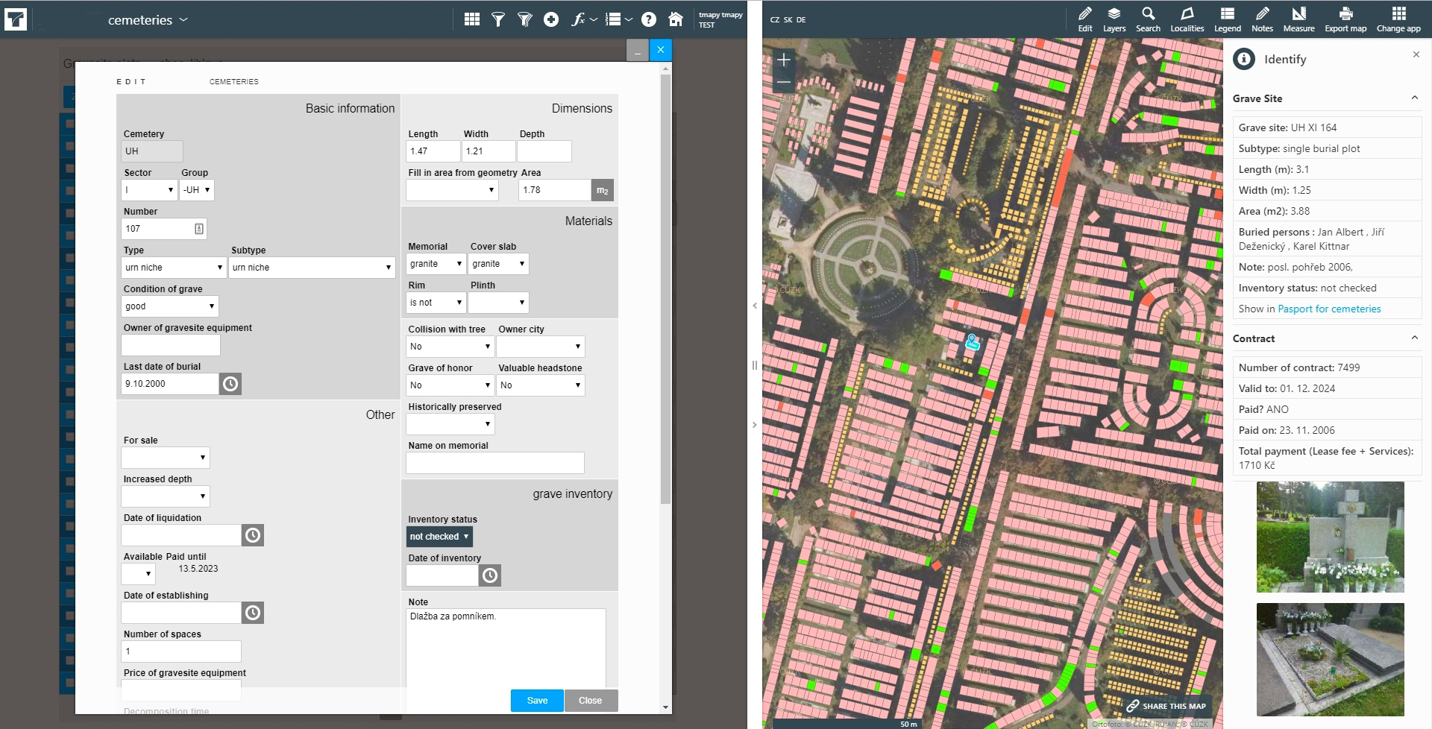Image resolution: width=1432 pixels, height=729 pixels.
Task: Click the Length input field
Action: tap(433, 151)
